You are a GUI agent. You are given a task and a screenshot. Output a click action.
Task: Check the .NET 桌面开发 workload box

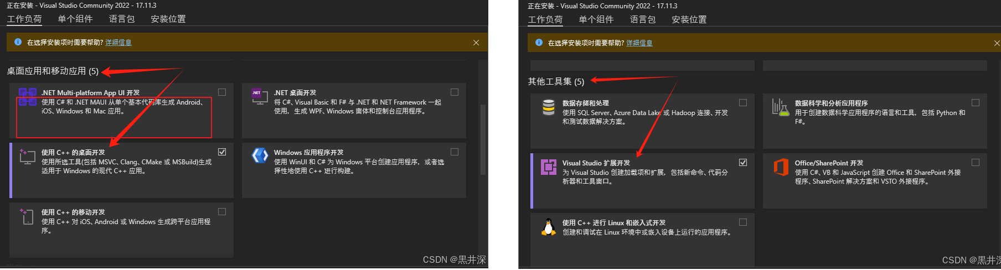point(455,92)
